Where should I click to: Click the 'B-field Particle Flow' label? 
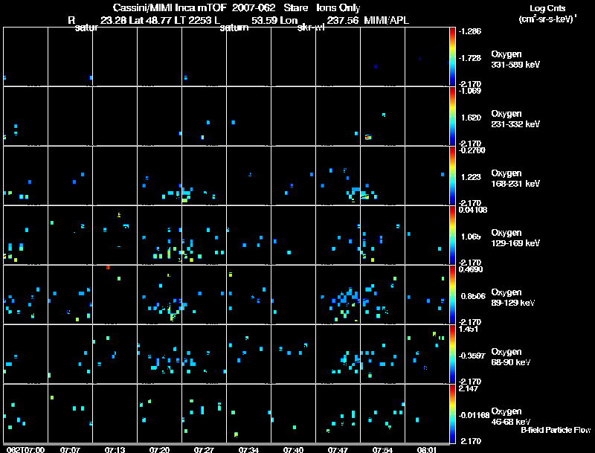pos(556,430)
